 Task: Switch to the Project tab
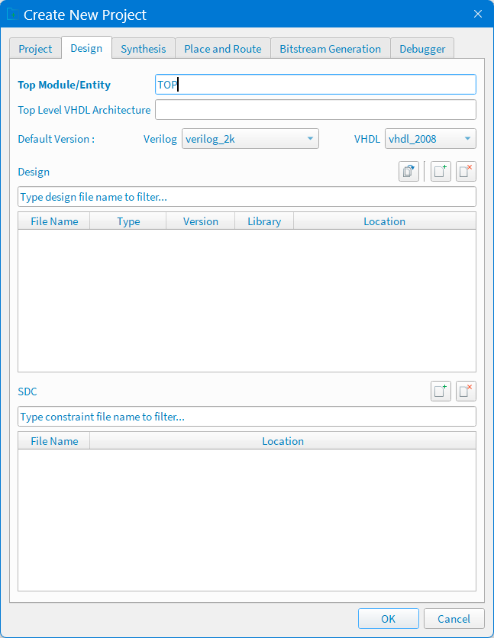pos(35,49)
